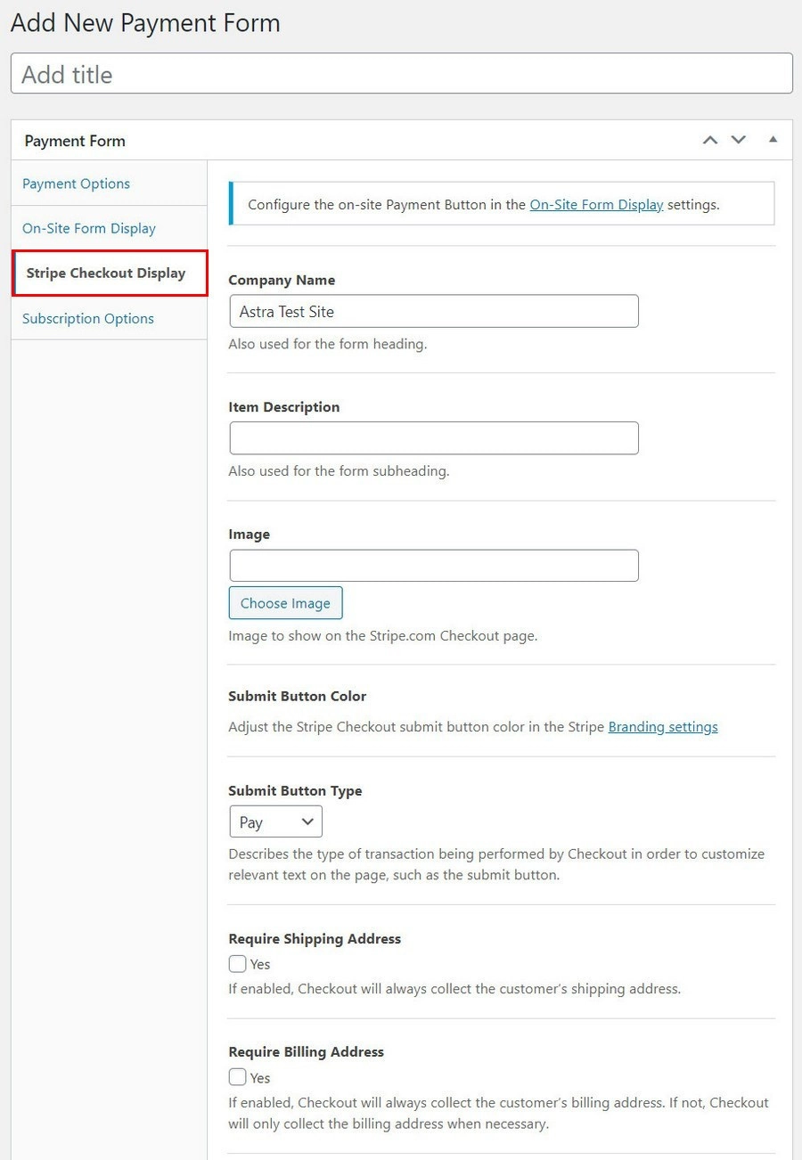Image resolution: width=802 pixels, height=1160 pixels.
Task: Click the Submit Button Color label
Action: point(298,696)
